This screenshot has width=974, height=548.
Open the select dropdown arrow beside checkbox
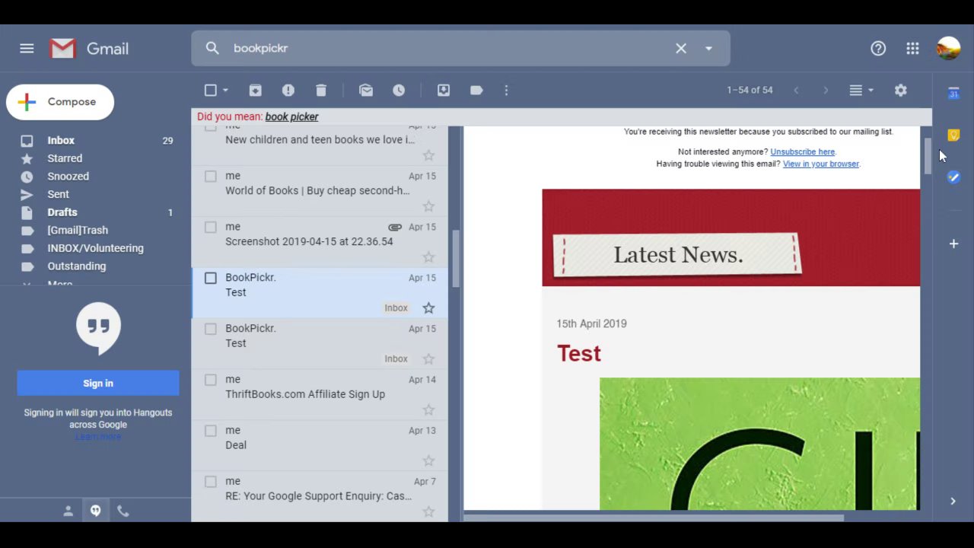click(225, 90)
